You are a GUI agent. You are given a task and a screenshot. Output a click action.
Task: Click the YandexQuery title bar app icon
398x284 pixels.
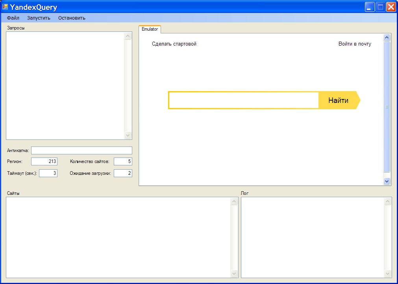click(x=5, y=7)
